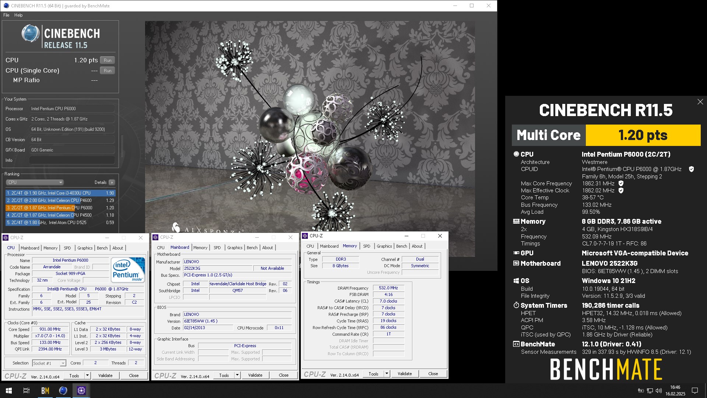Click CPU-Z CPU window title icon
This screenshot has height=398, width=707.
6,238
